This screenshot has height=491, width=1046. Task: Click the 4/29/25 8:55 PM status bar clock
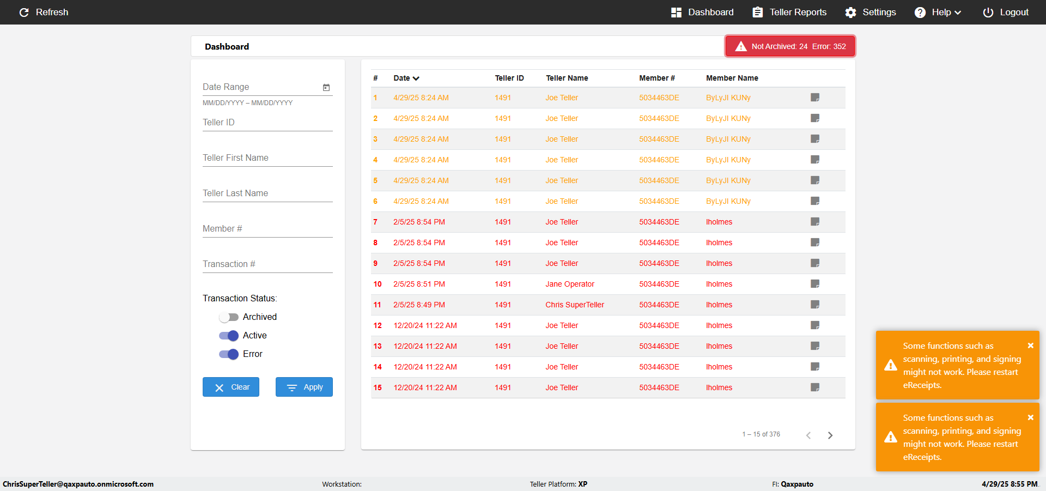[1009, 484]
